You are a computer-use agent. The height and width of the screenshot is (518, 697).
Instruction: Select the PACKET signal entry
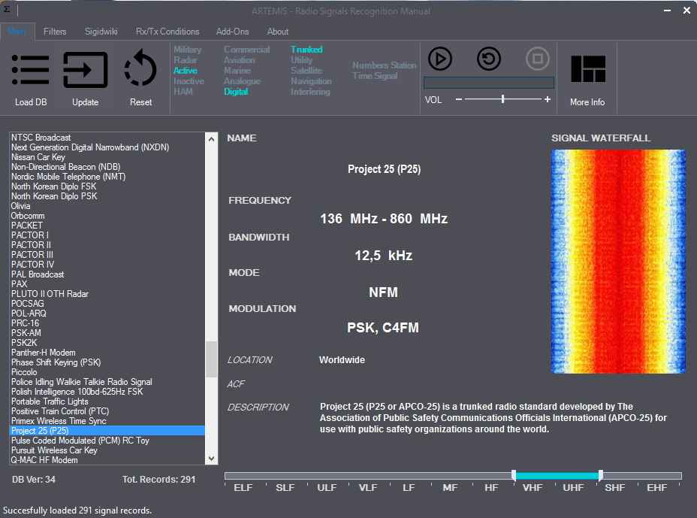(x=107, y=226)
